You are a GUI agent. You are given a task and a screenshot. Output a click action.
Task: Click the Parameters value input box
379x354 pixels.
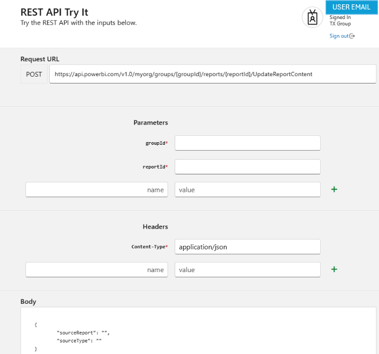click(x=247, y=190)
